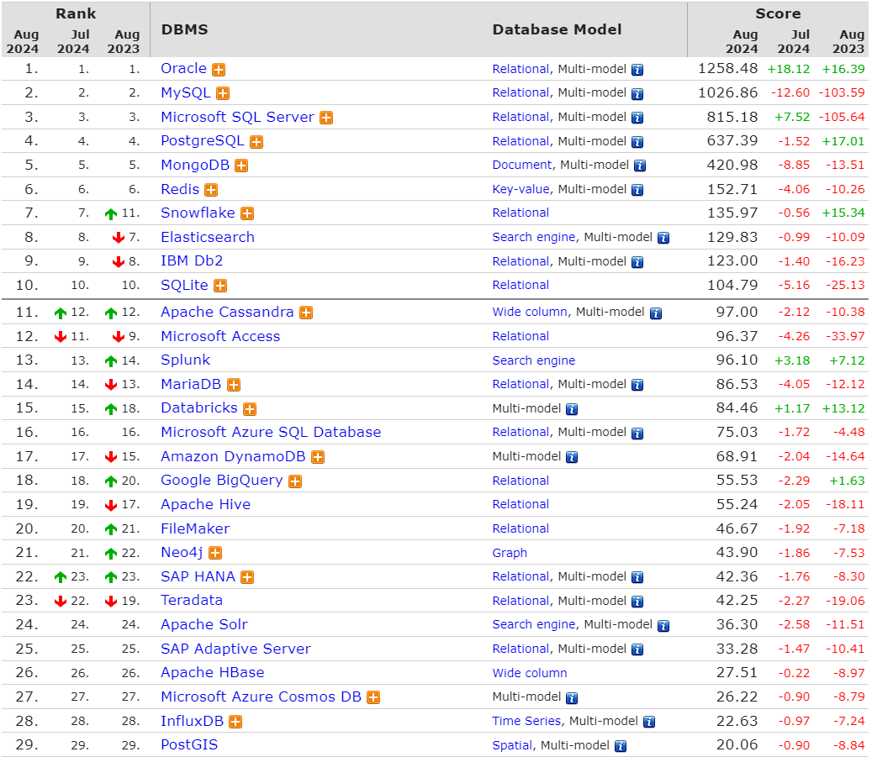The image size is (872, 757).
Task: Click the plus icon after Microsoft SQL Server
Action: [x=326, y=118]
